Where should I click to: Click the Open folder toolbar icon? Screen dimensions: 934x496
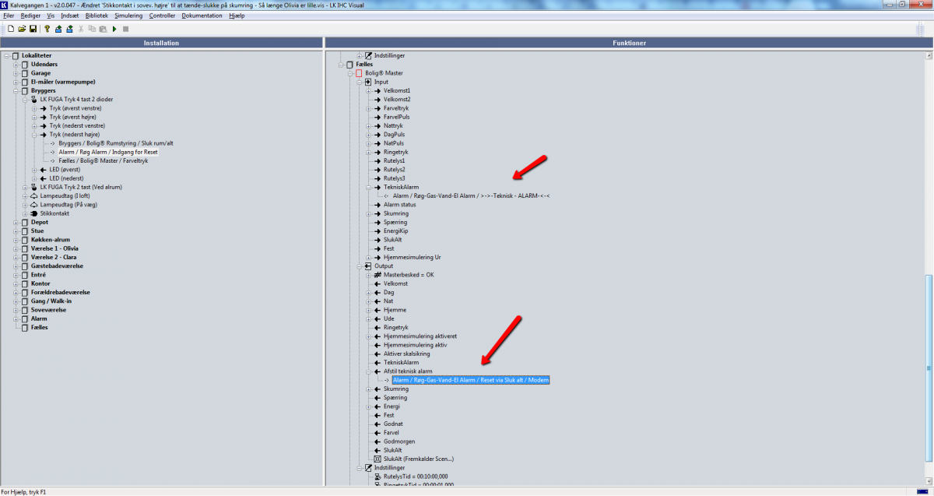click(22, 29)
